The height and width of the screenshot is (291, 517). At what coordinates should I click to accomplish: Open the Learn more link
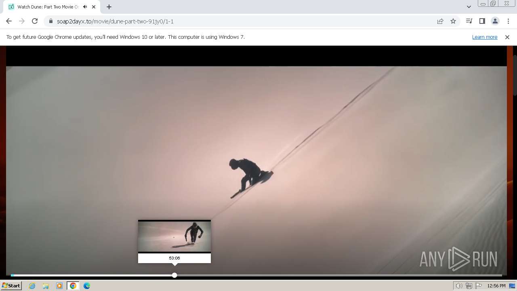pyautogui.click(x=485, y=37)
